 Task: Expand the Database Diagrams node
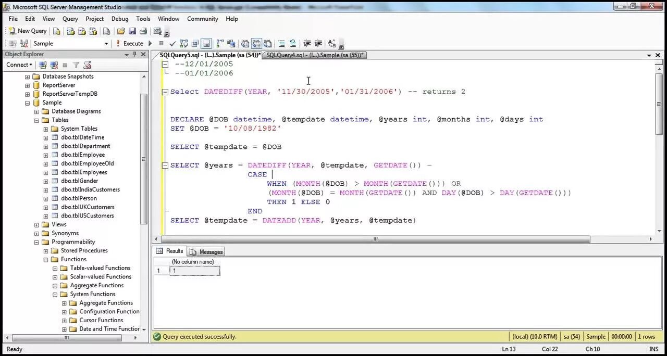click(36, 111)
